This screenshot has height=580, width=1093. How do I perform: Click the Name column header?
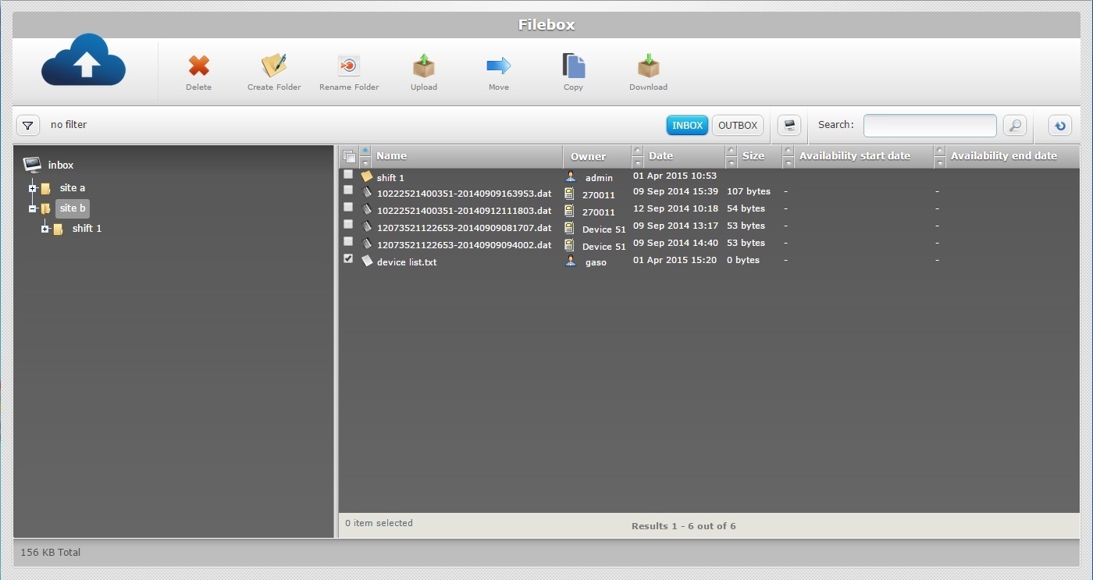(x=392, y=156)
